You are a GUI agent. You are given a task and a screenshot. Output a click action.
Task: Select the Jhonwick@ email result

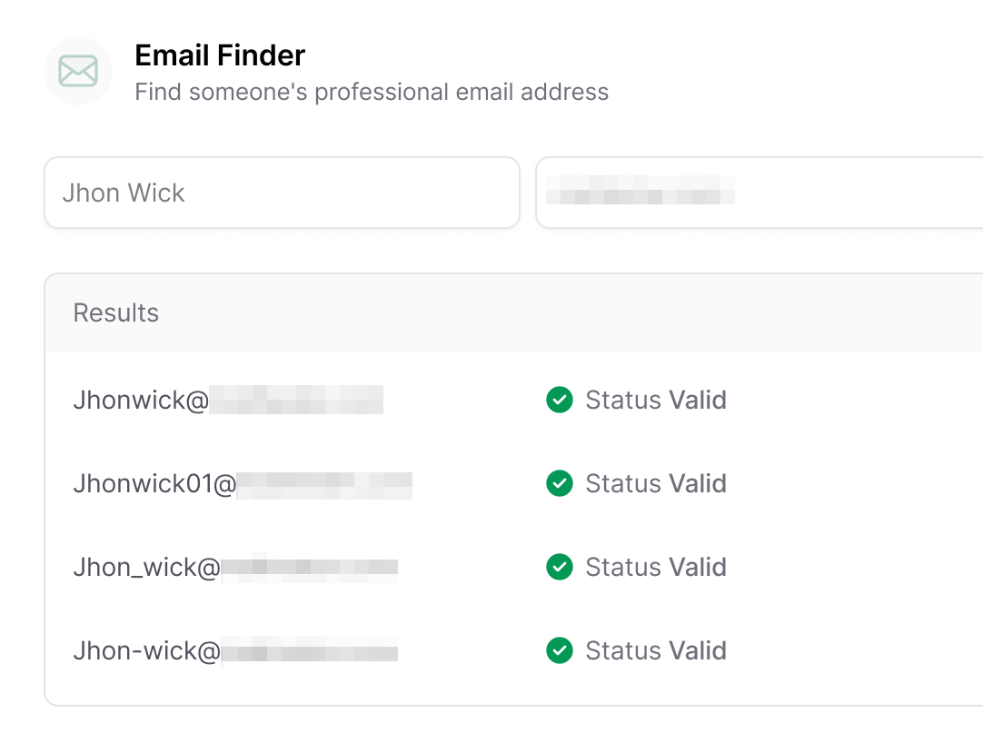pyautogui.click(x=228, y=400)
